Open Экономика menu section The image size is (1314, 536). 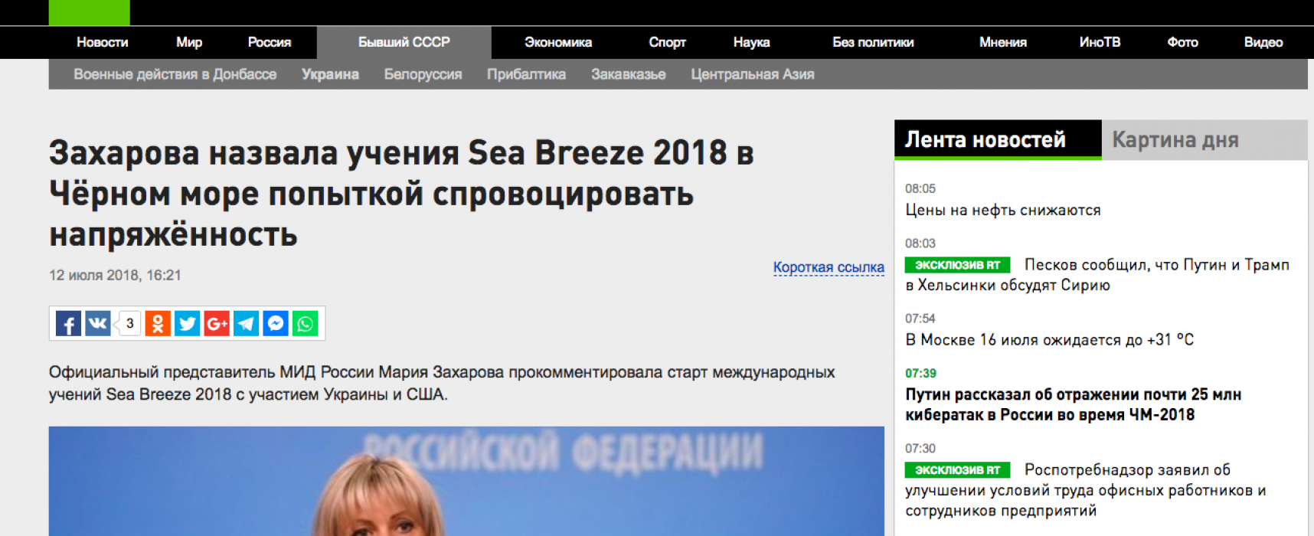[558, 42]
